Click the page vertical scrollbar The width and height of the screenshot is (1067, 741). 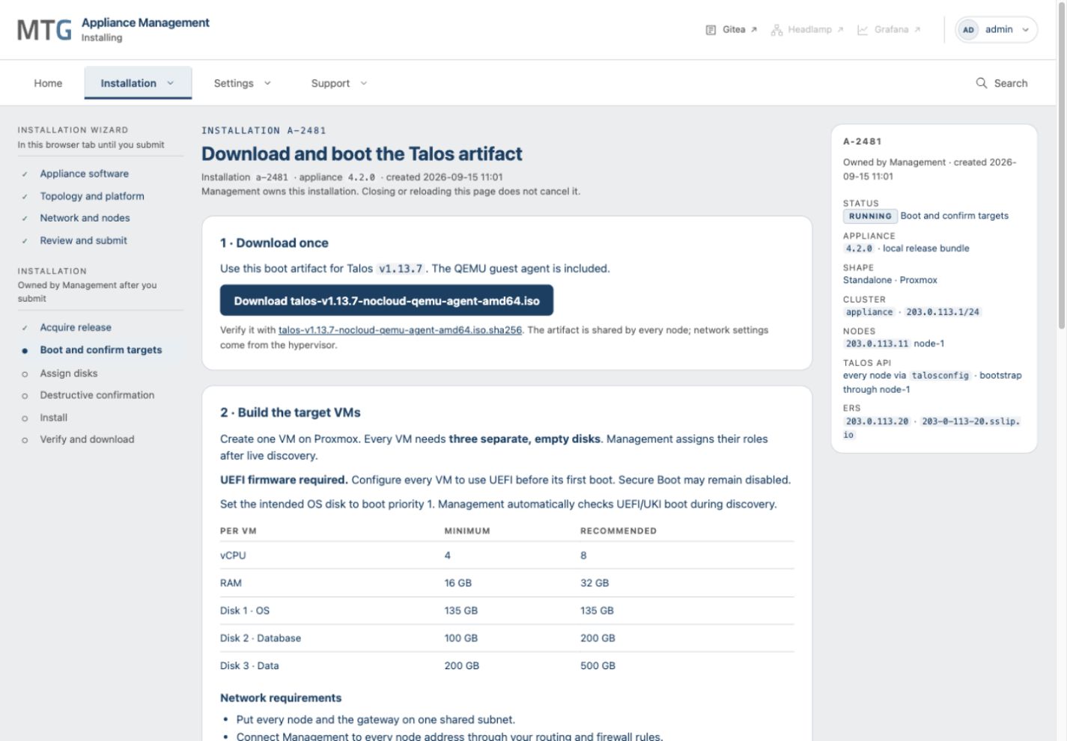[x=1061, y=165]
